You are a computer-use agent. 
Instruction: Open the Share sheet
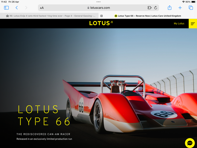[170, 8]
